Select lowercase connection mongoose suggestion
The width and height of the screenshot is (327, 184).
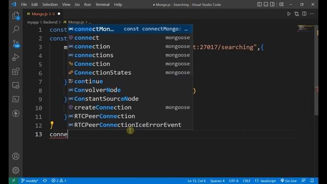[x=130, y=47]
